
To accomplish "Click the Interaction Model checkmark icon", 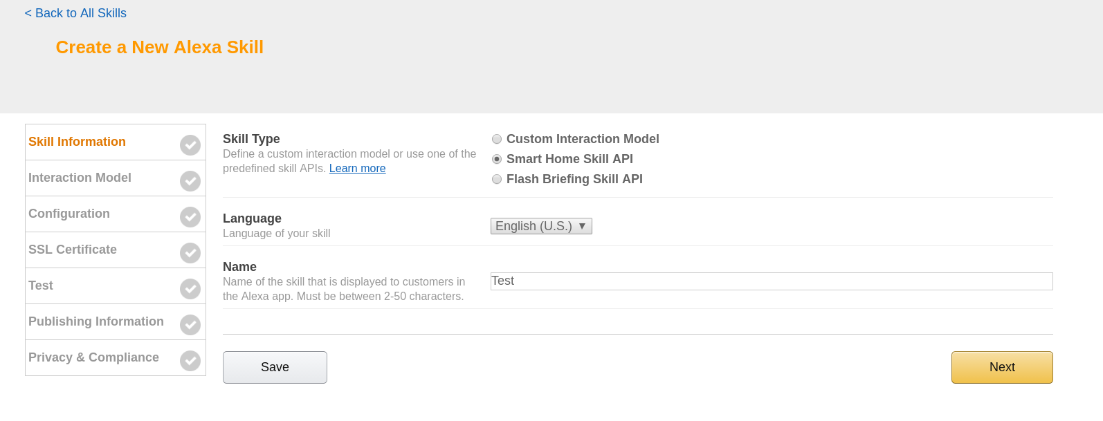I will [190, 181].
